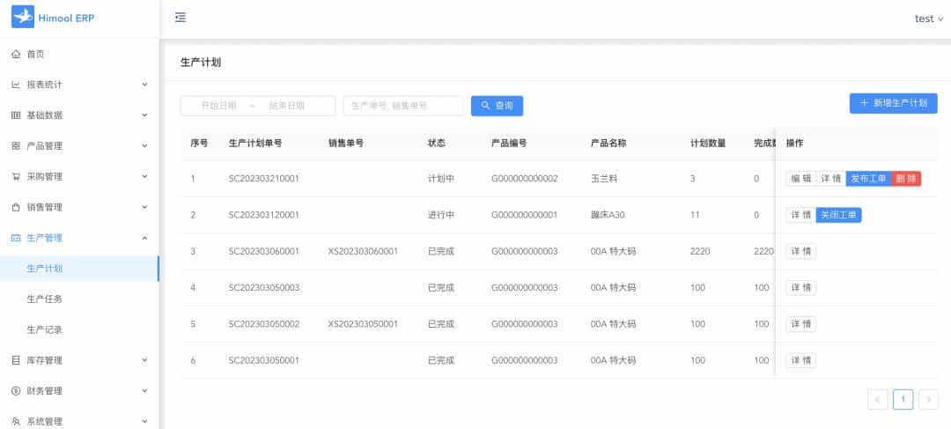The width and height of the screenshot is (951, 429).
Task: Click 详情 for SC202303050002
Action: pyautogui.click(x=800, y=324)
